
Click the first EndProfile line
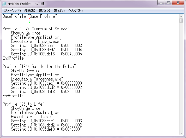[13, 58]
